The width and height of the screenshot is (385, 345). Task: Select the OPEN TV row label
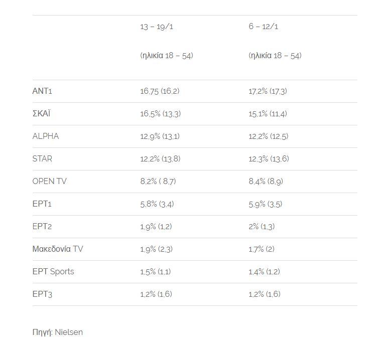(49, 182)
